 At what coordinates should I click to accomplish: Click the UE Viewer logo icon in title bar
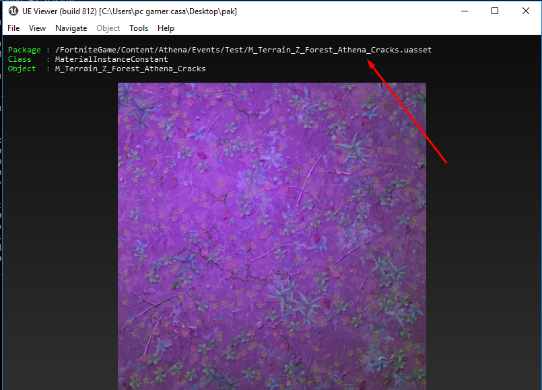13,11
